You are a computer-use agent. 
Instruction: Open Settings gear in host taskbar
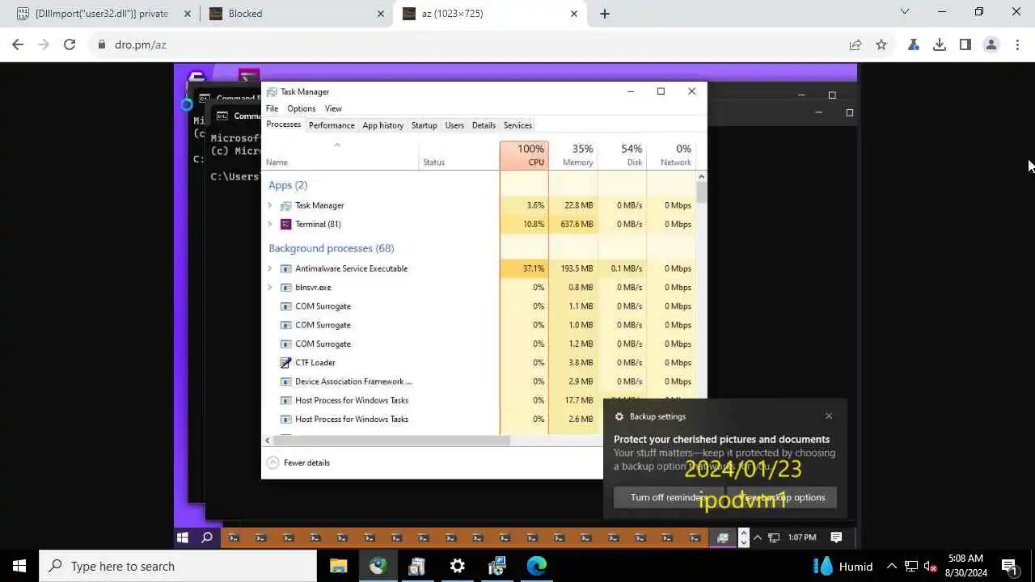pos(458,566)
